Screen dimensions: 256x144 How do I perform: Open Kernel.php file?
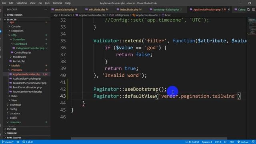pos(19,61)
